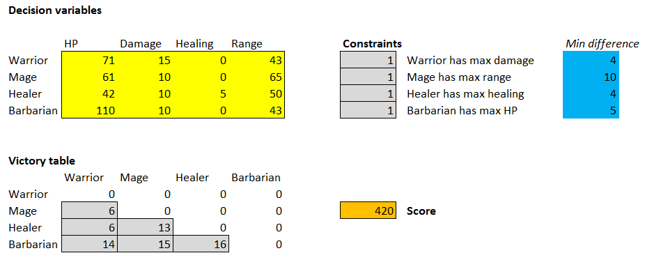Image resolution: width=645 pixels, height=260 pixels.
Task: Select Mage Range cell showing 65
Action: 257,77
